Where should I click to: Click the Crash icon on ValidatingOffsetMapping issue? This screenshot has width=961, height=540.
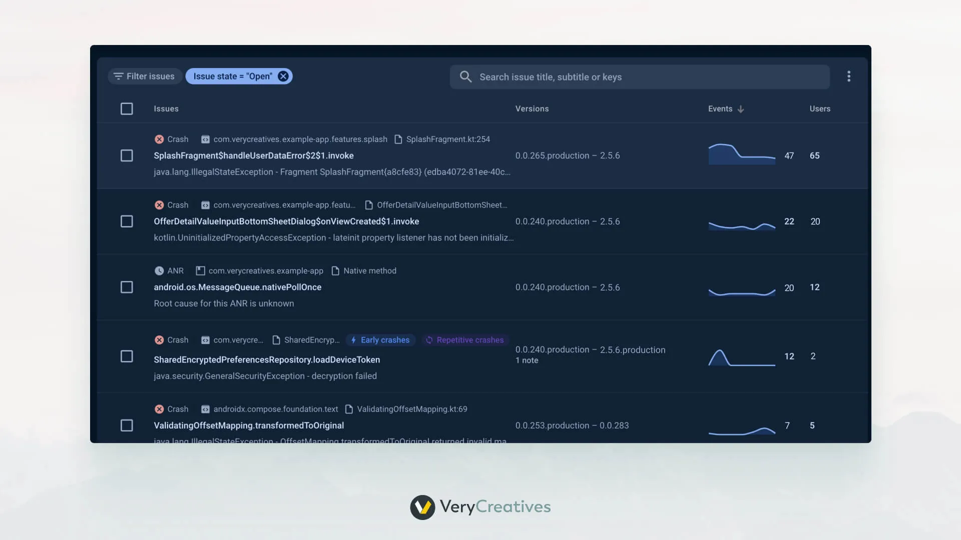[x=159, y=409]
